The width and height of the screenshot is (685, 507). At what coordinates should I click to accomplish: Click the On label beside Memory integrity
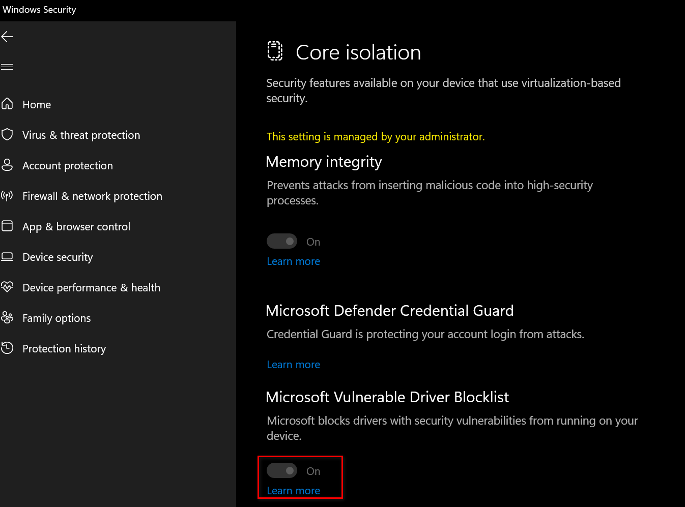point(313,242)
